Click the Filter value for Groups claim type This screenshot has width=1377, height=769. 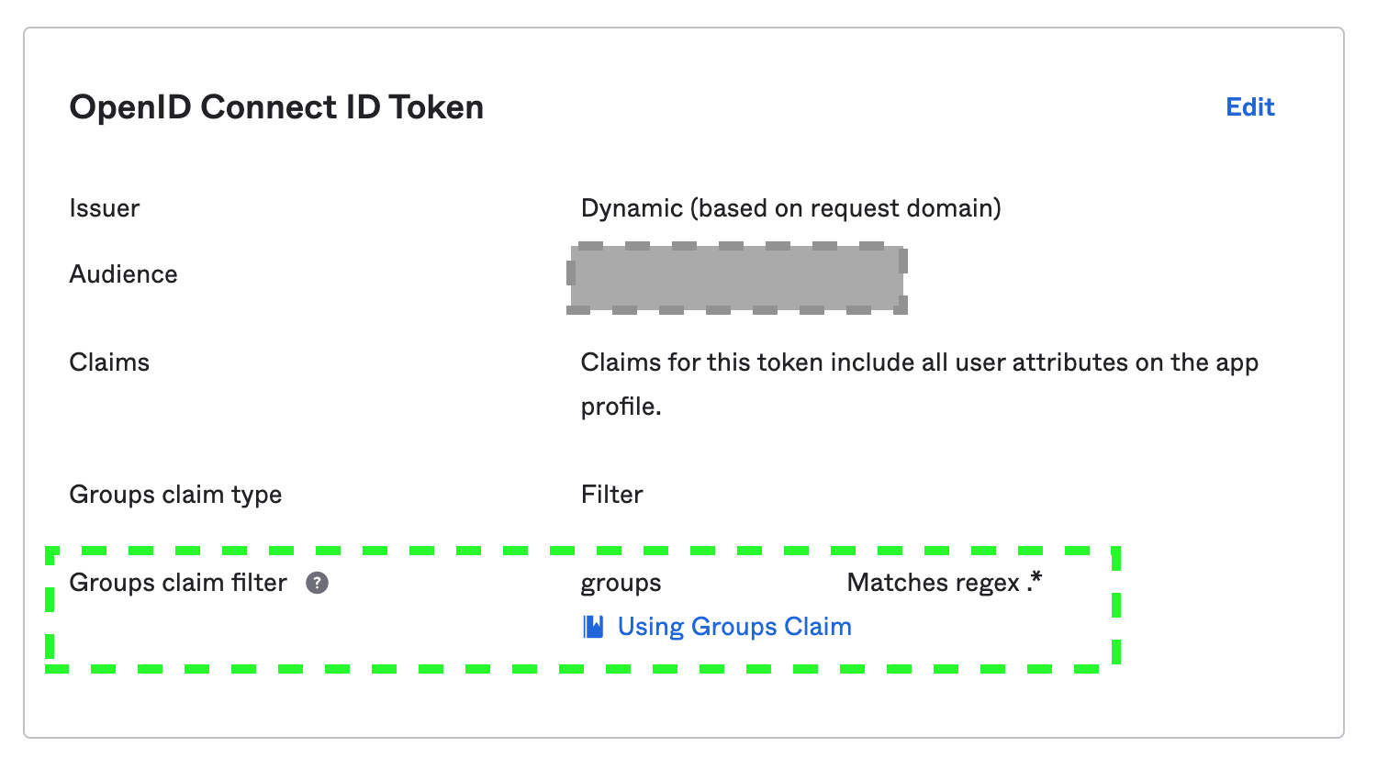[x=611, y=495]
